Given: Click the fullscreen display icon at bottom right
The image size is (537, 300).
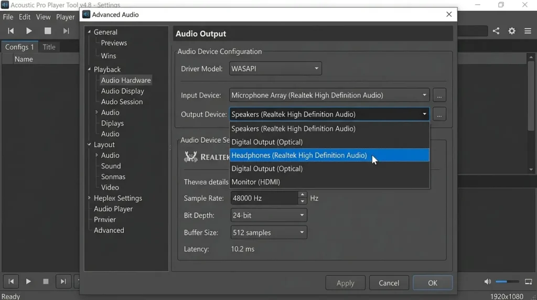Looking at the screenshot, I should click(x=529, y=282).
